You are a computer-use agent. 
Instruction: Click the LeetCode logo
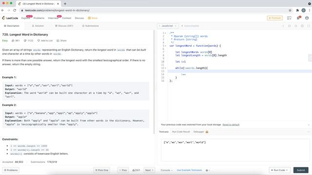tap(10, 18)
